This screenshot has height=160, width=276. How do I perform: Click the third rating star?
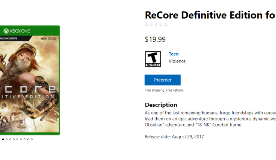156,25
